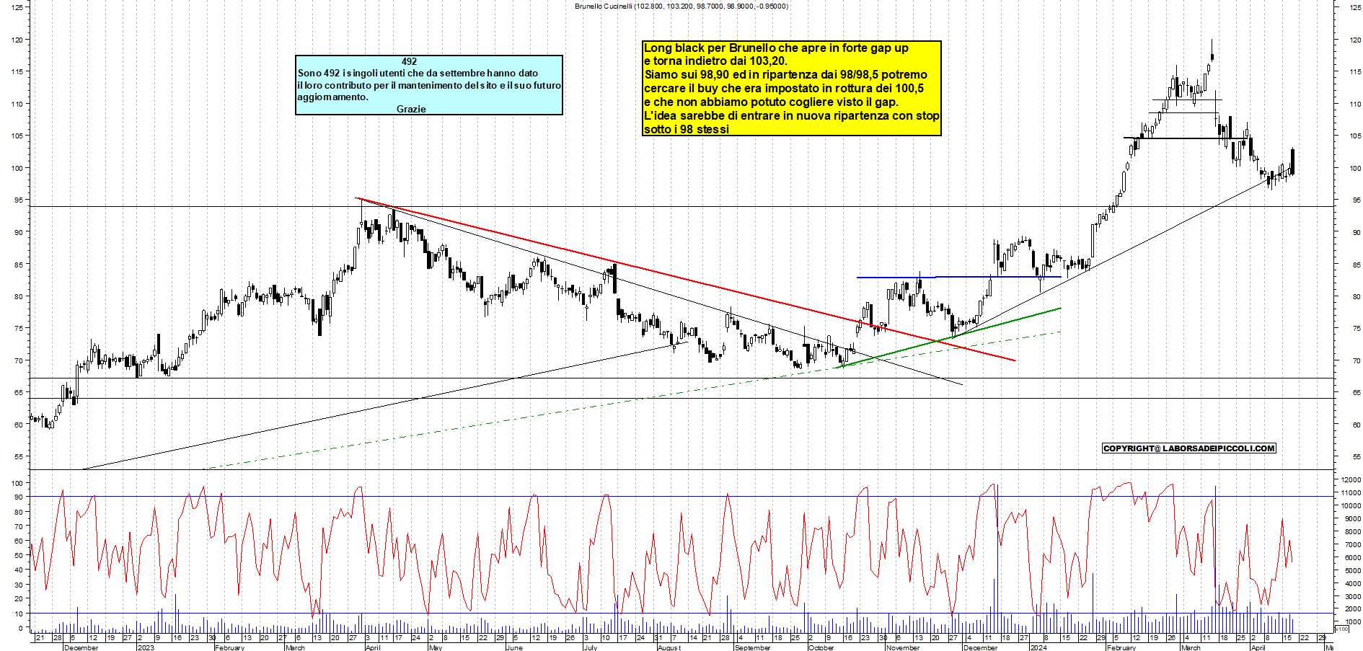Click the 6000 volume scale label
The image size is (1363, 651).
(x=1352, y=557)
